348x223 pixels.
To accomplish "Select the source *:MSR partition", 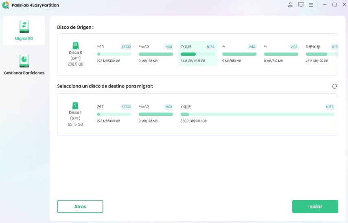I will coord(155,54).
